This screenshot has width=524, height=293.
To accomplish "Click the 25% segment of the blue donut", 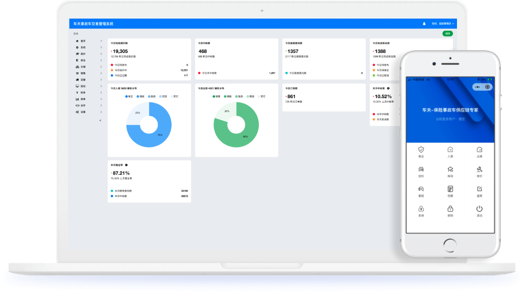I will (137, 113).
